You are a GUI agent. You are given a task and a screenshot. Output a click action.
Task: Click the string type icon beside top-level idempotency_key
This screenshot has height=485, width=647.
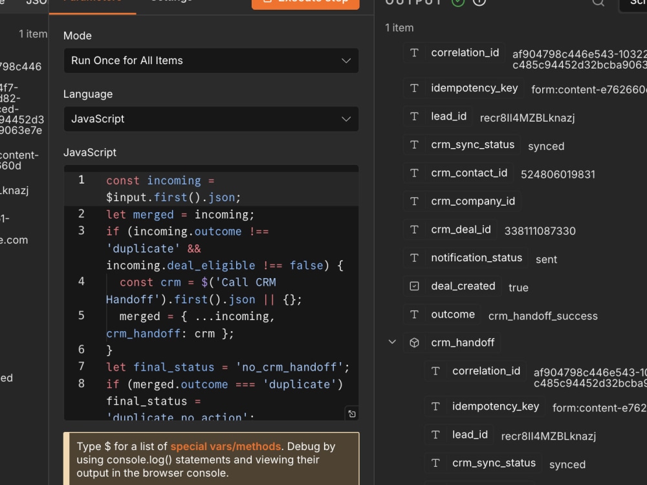(414, 88)
